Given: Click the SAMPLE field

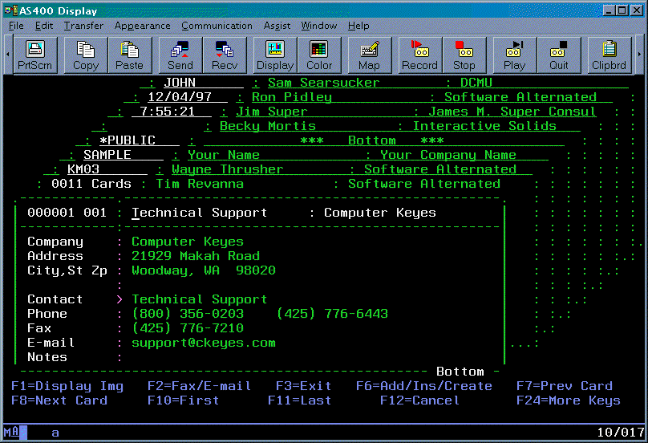Looking at the screenshot, I should (x=124, y=155).
